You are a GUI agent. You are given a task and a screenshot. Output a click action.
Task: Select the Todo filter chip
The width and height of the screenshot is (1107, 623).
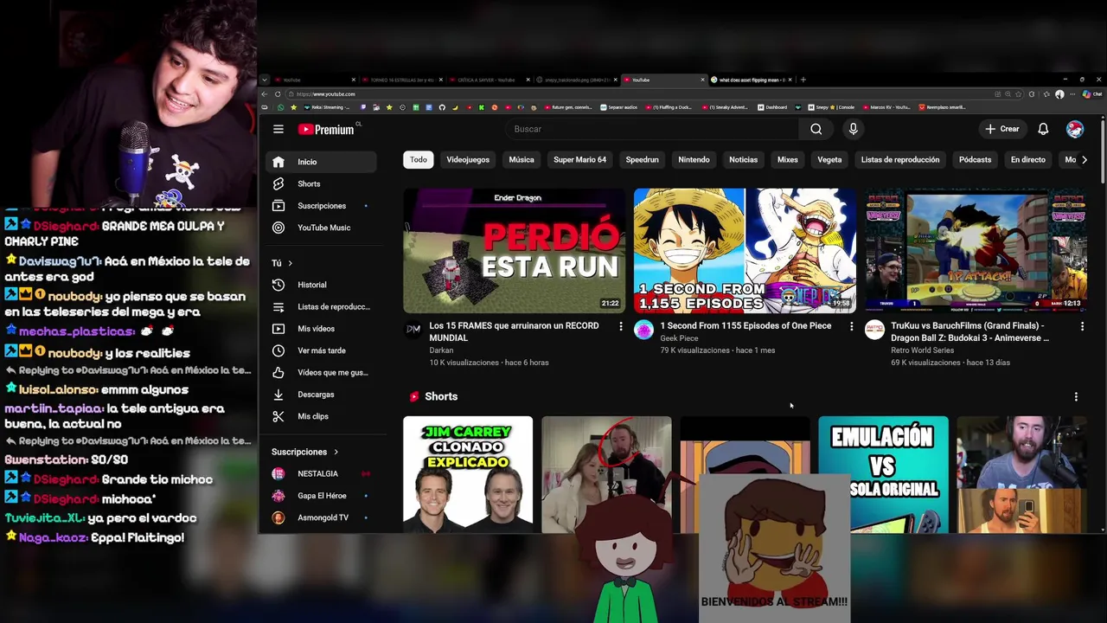419,160
